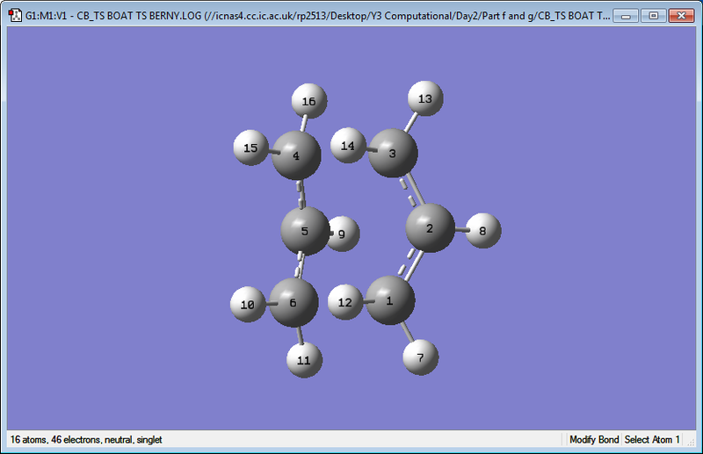Image resolution: width=703 pixels, height=454 pixels.
Task: Click the bond between atoms 2 and 8
Action: 460,230
